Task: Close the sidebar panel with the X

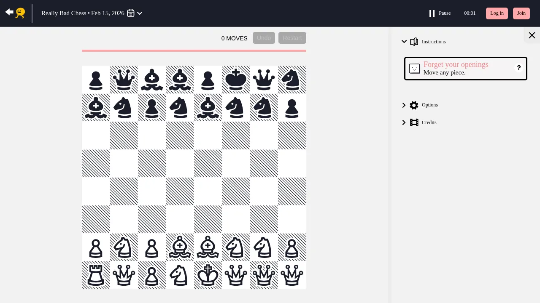Action: (x=532, y=35)
